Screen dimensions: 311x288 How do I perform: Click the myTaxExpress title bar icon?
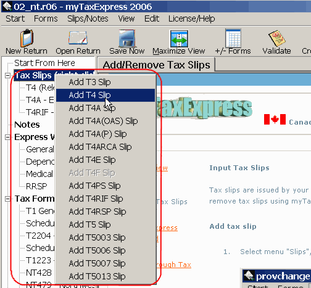pyautogui.click(x=7, y=7)
